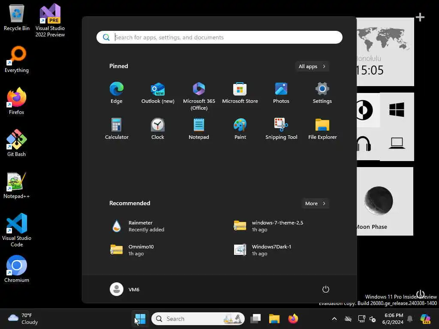Image resolution: width=439 pixels, height=329 pixels.
Task: Select the Firefox desktop shortcut
Action: click(x=17, y=101)
